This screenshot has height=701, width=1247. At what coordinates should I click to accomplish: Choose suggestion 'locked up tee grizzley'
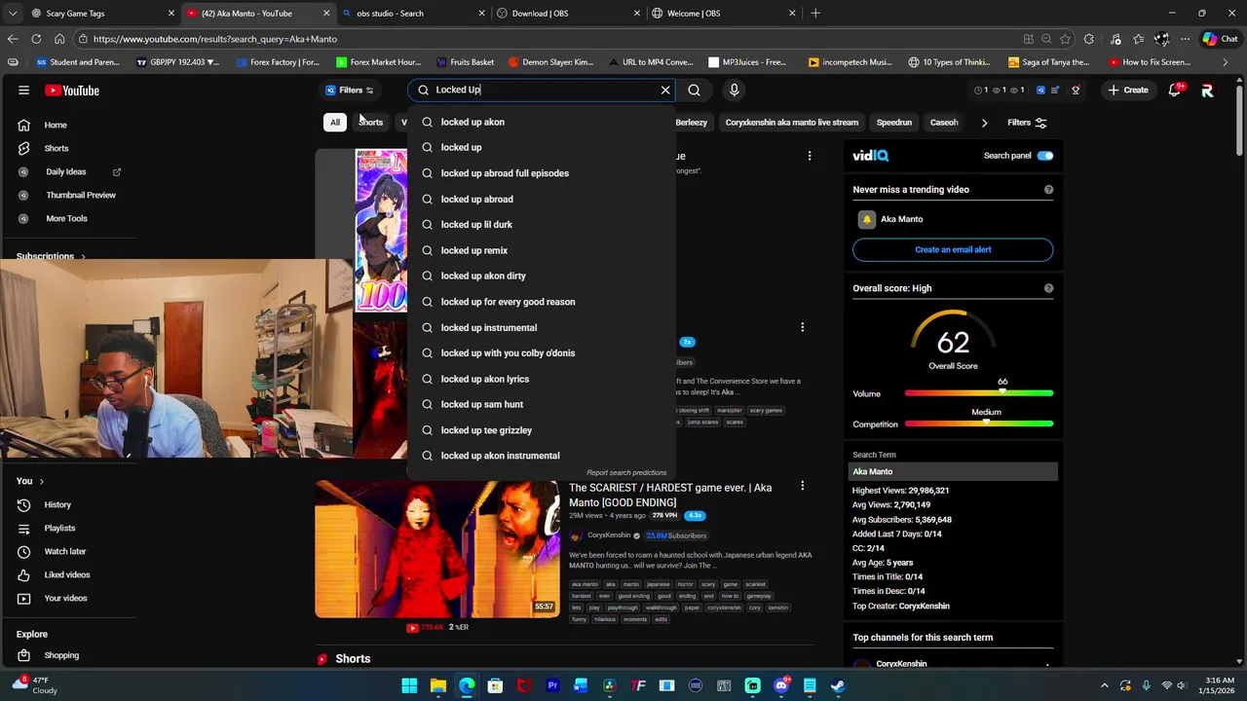coord(541,430)
